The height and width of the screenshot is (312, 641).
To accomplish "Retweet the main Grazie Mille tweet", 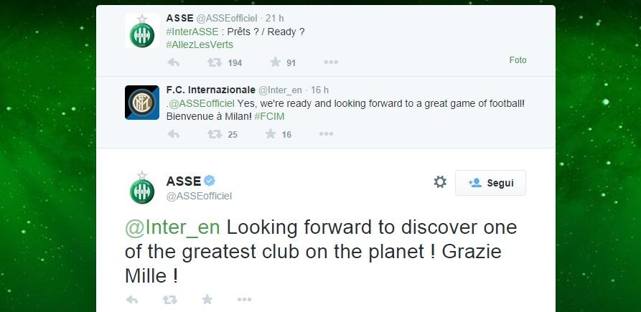I will pyautogui.click(x=169, y=300).
